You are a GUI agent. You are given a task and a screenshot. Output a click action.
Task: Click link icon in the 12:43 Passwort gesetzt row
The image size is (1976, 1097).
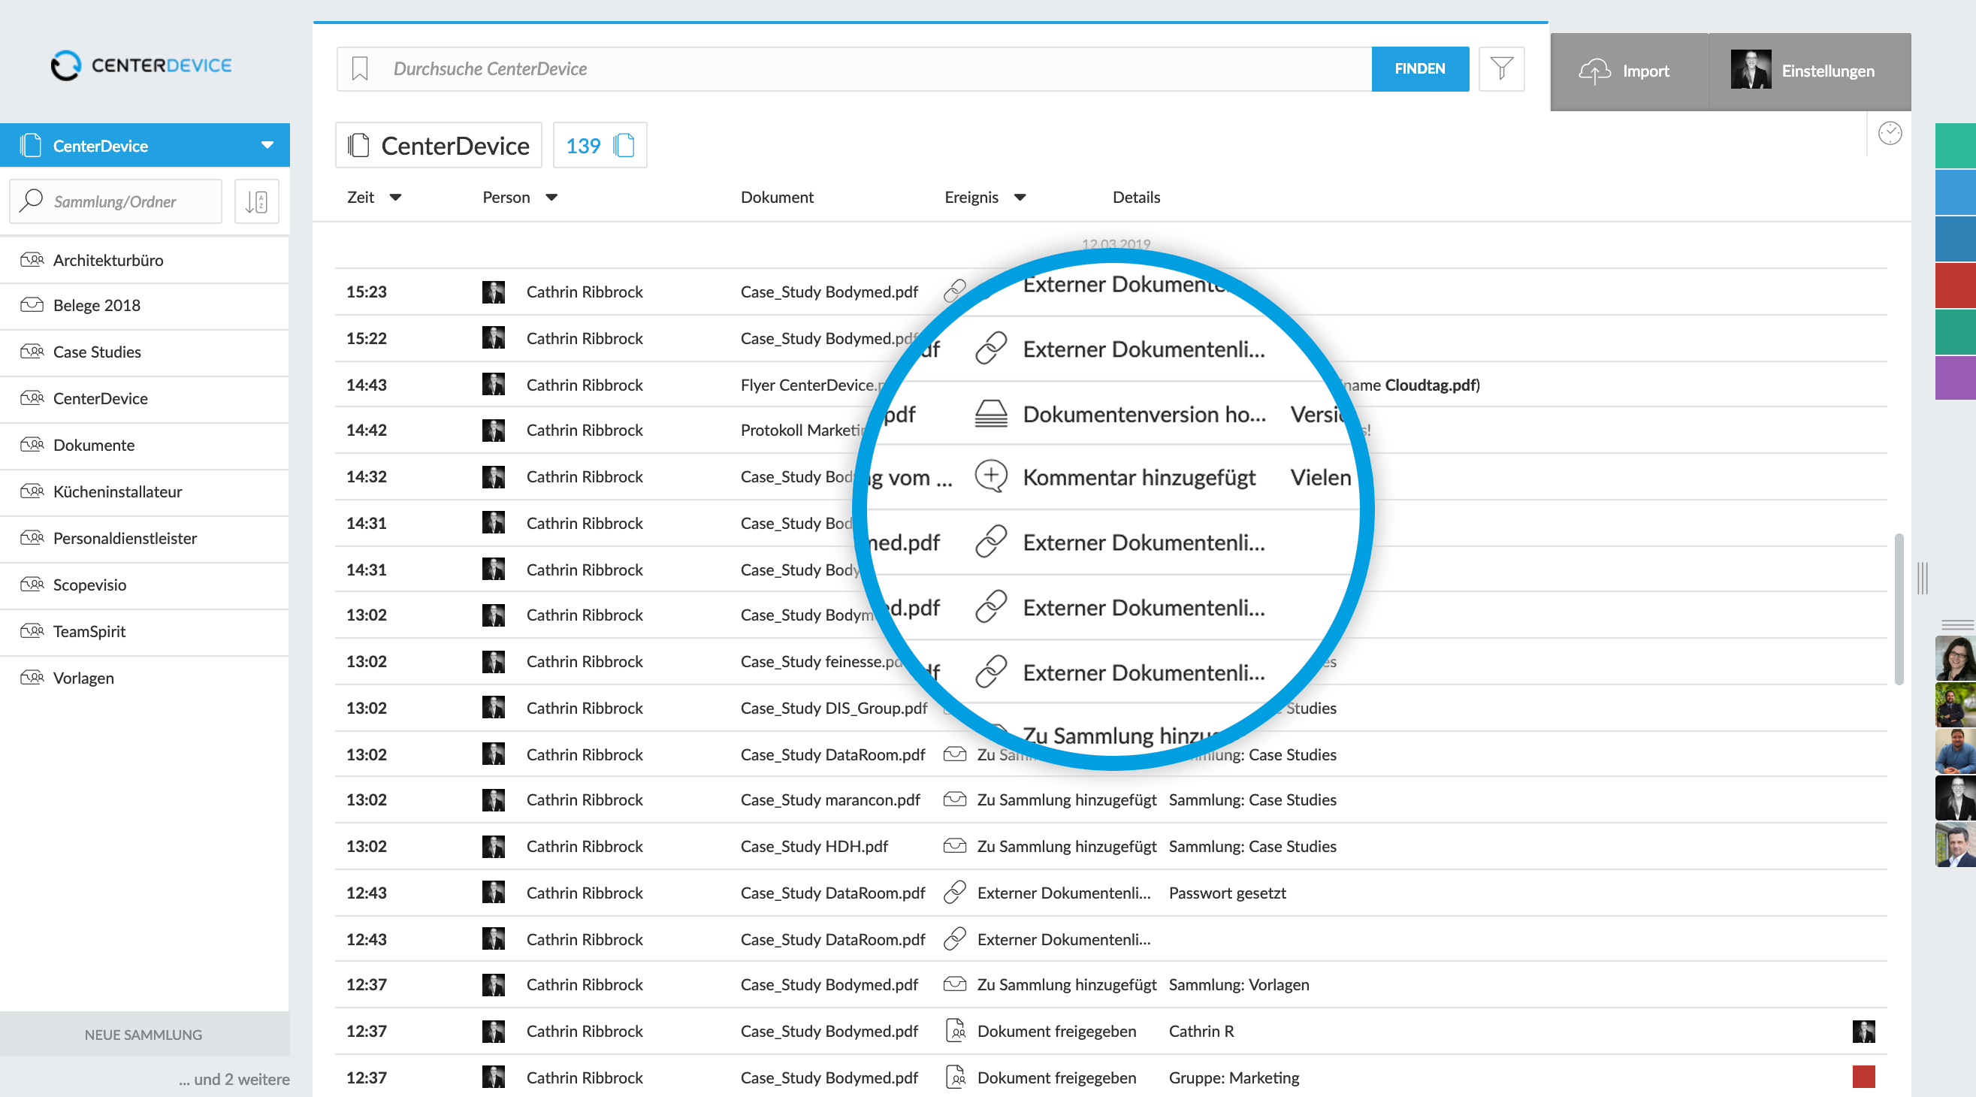click(x=954, y=892)
